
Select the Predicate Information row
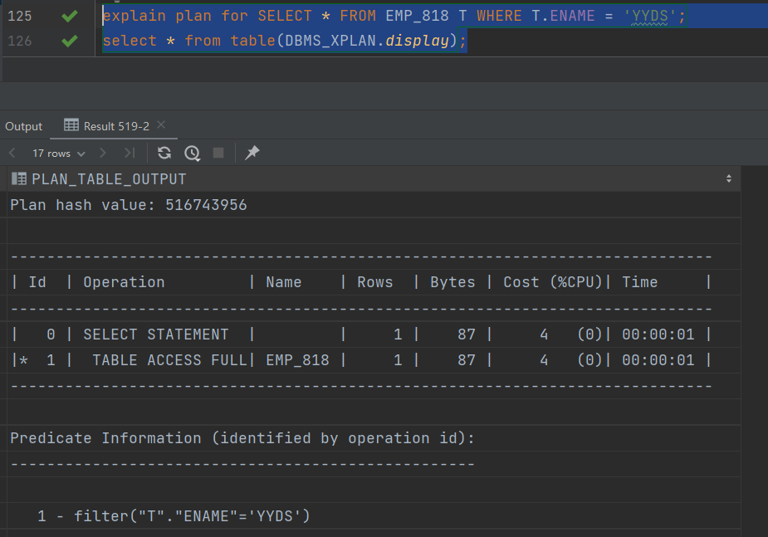click(x=374, y=438)
